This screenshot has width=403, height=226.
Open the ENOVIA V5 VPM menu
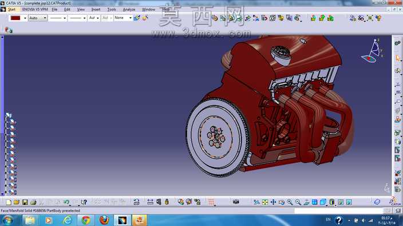pos(35,10)
